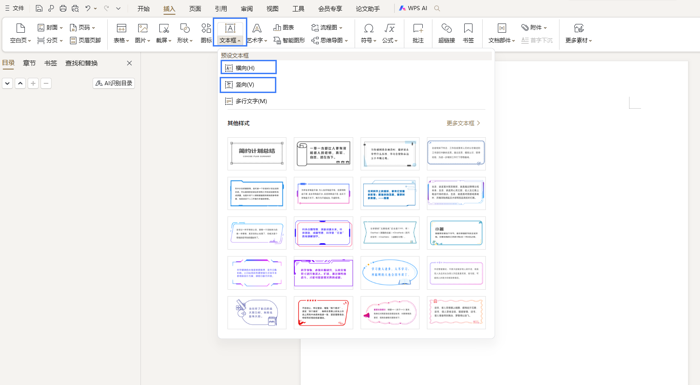Click the 智能图形 smart graphics icon
This screenshot has height=385, width=700.
click(x=277, y=41)
